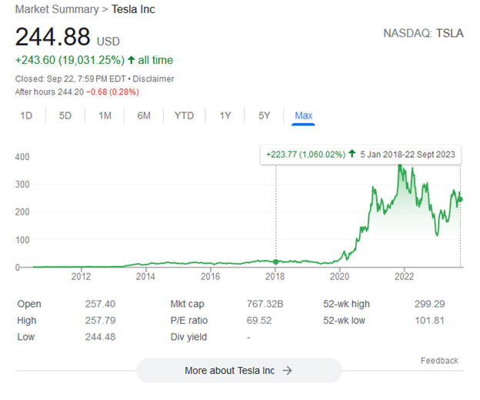Click the green up arrow beside all time
480x400 pixels.
(132, 60)
